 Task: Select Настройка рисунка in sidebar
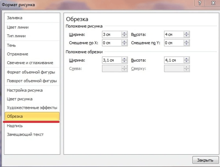pyautogui.click(x=24, y=90)
